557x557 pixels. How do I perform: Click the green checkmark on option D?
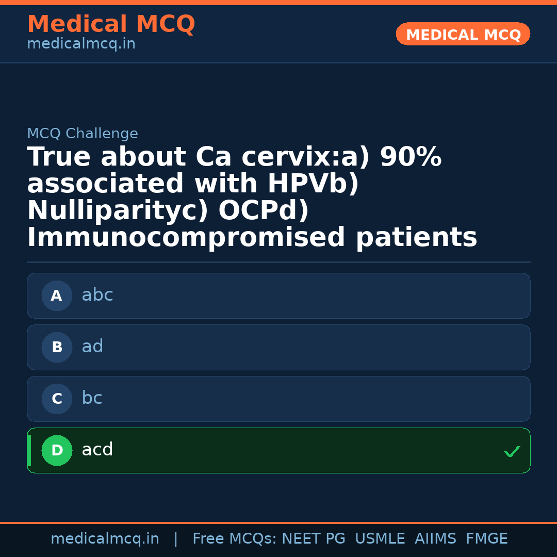coord(512,452)
